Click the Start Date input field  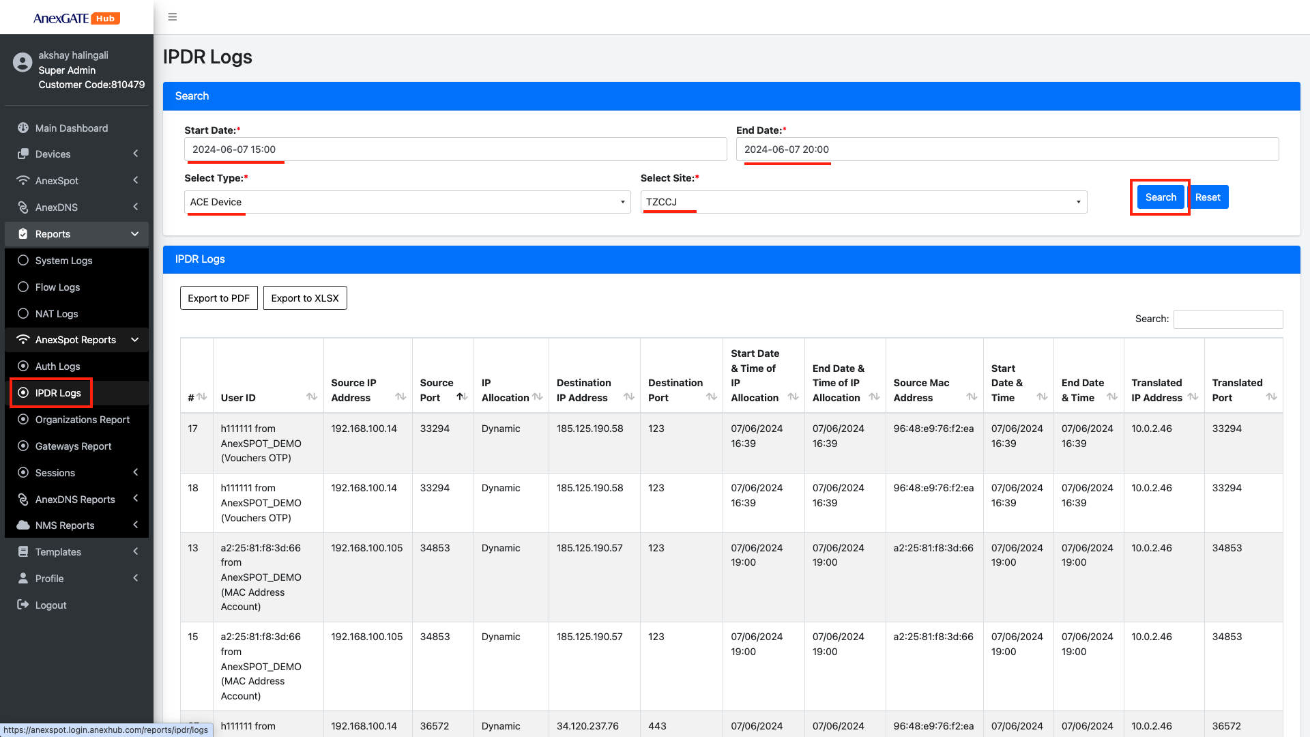click(455, 149)
